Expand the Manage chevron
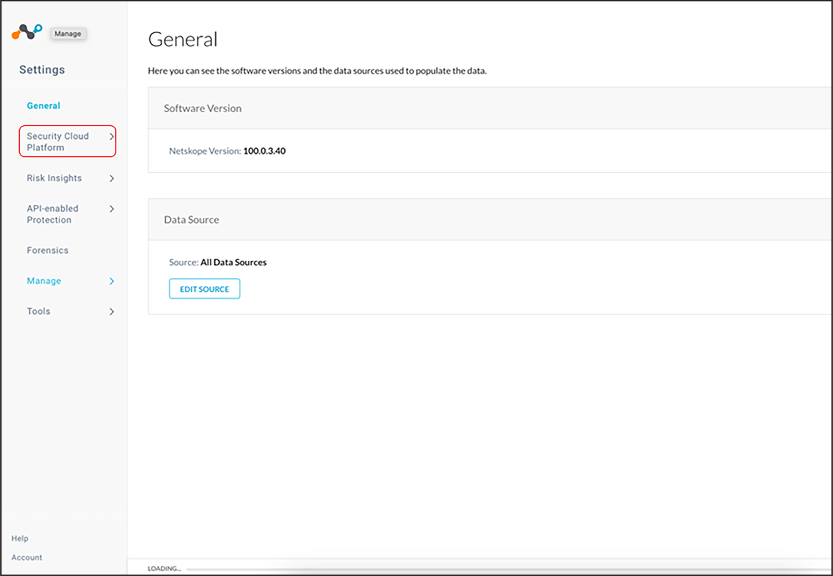The width and height of the screenshot is (833, 576). (x=111, y=281)
